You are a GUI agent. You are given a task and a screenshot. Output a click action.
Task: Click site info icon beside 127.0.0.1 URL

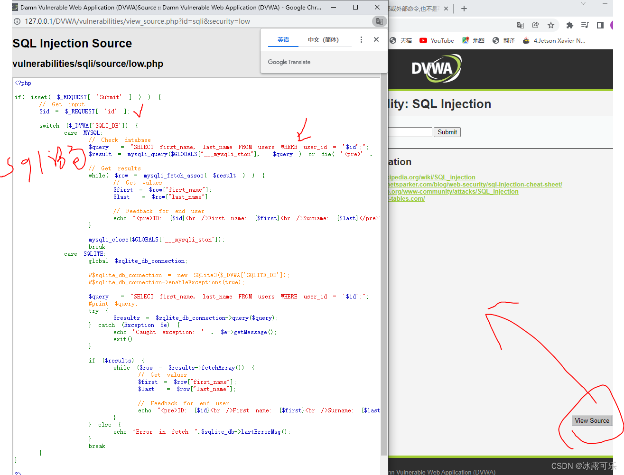point(17,21)
